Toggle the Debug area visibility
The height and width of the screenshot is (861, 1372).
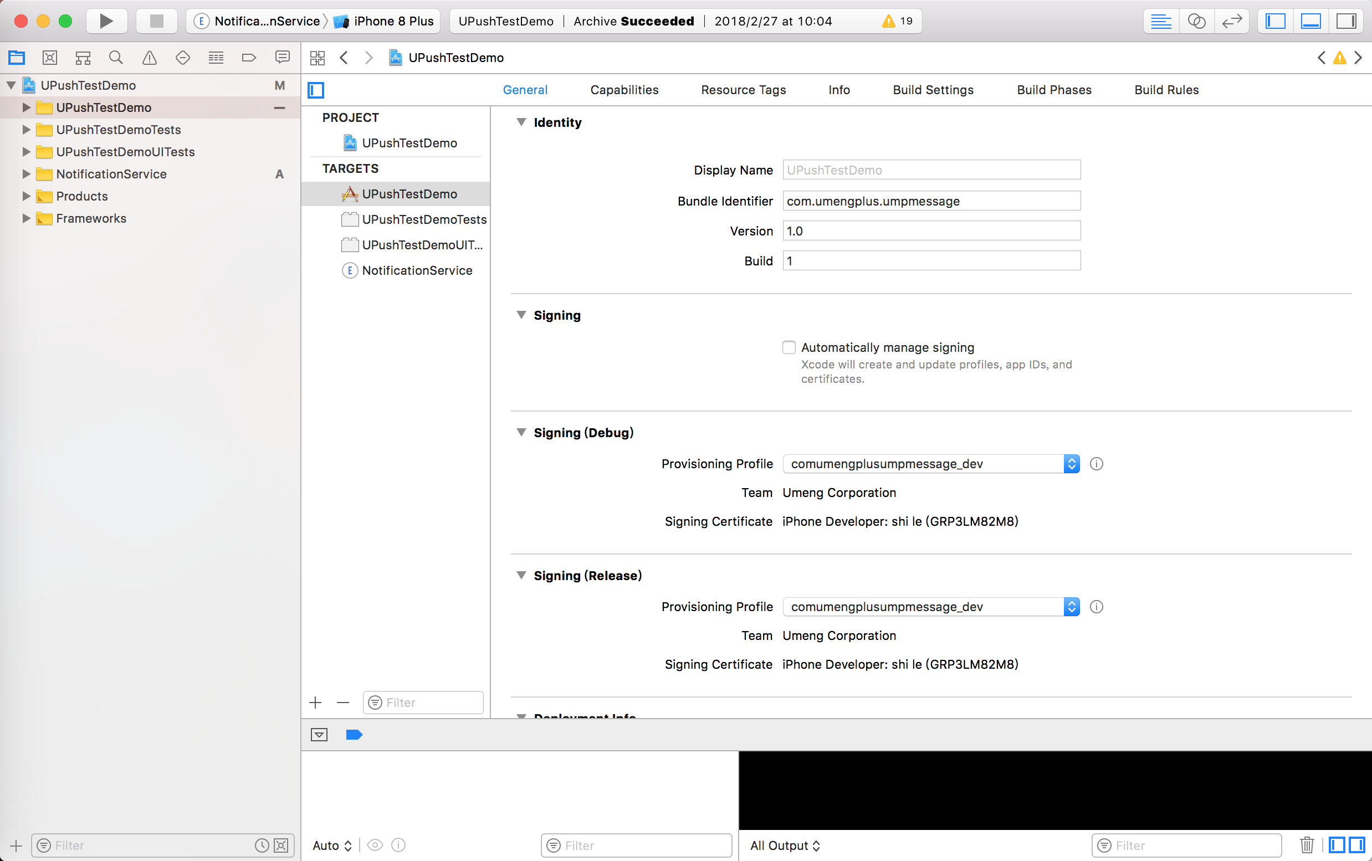[1311, 21]
